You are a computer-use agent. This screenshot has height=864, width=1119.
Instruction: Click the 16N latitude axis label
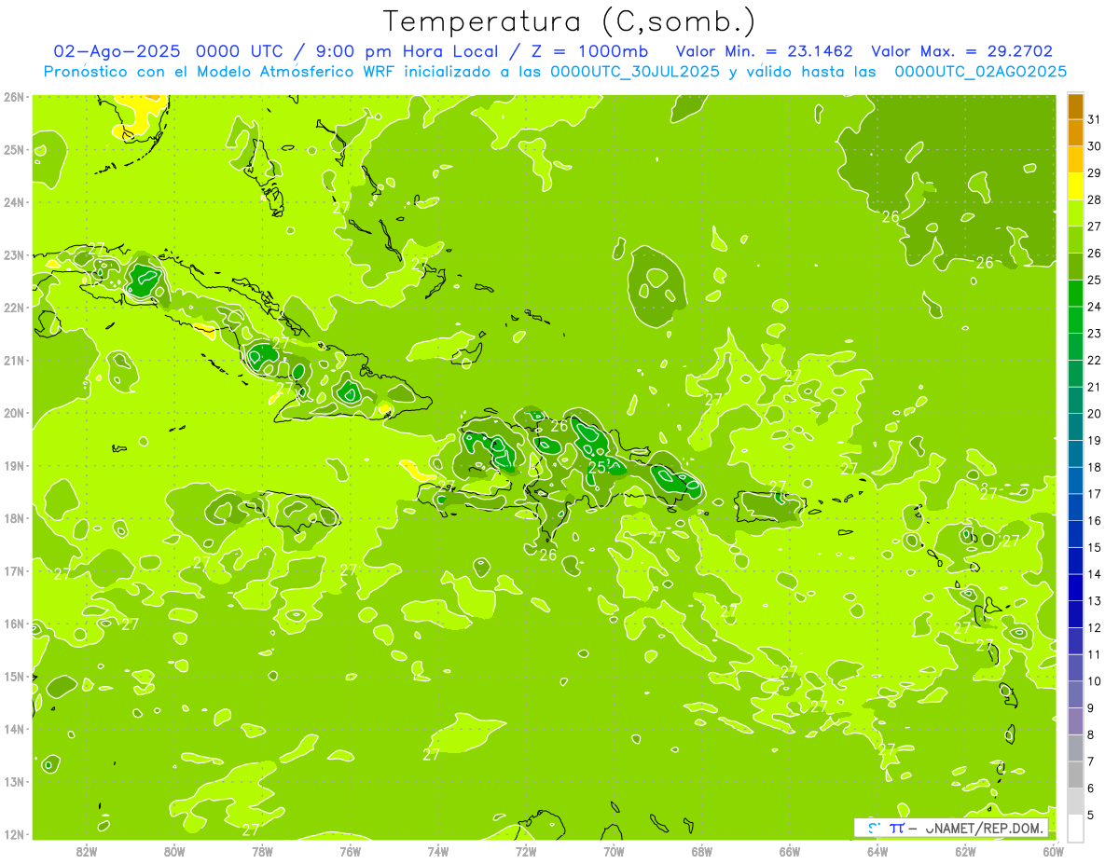(x=13, y=624)
